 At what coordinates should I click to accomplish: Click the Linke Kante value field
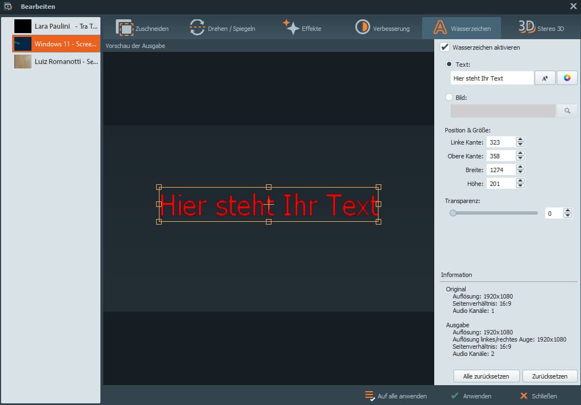tap(500, 142)
